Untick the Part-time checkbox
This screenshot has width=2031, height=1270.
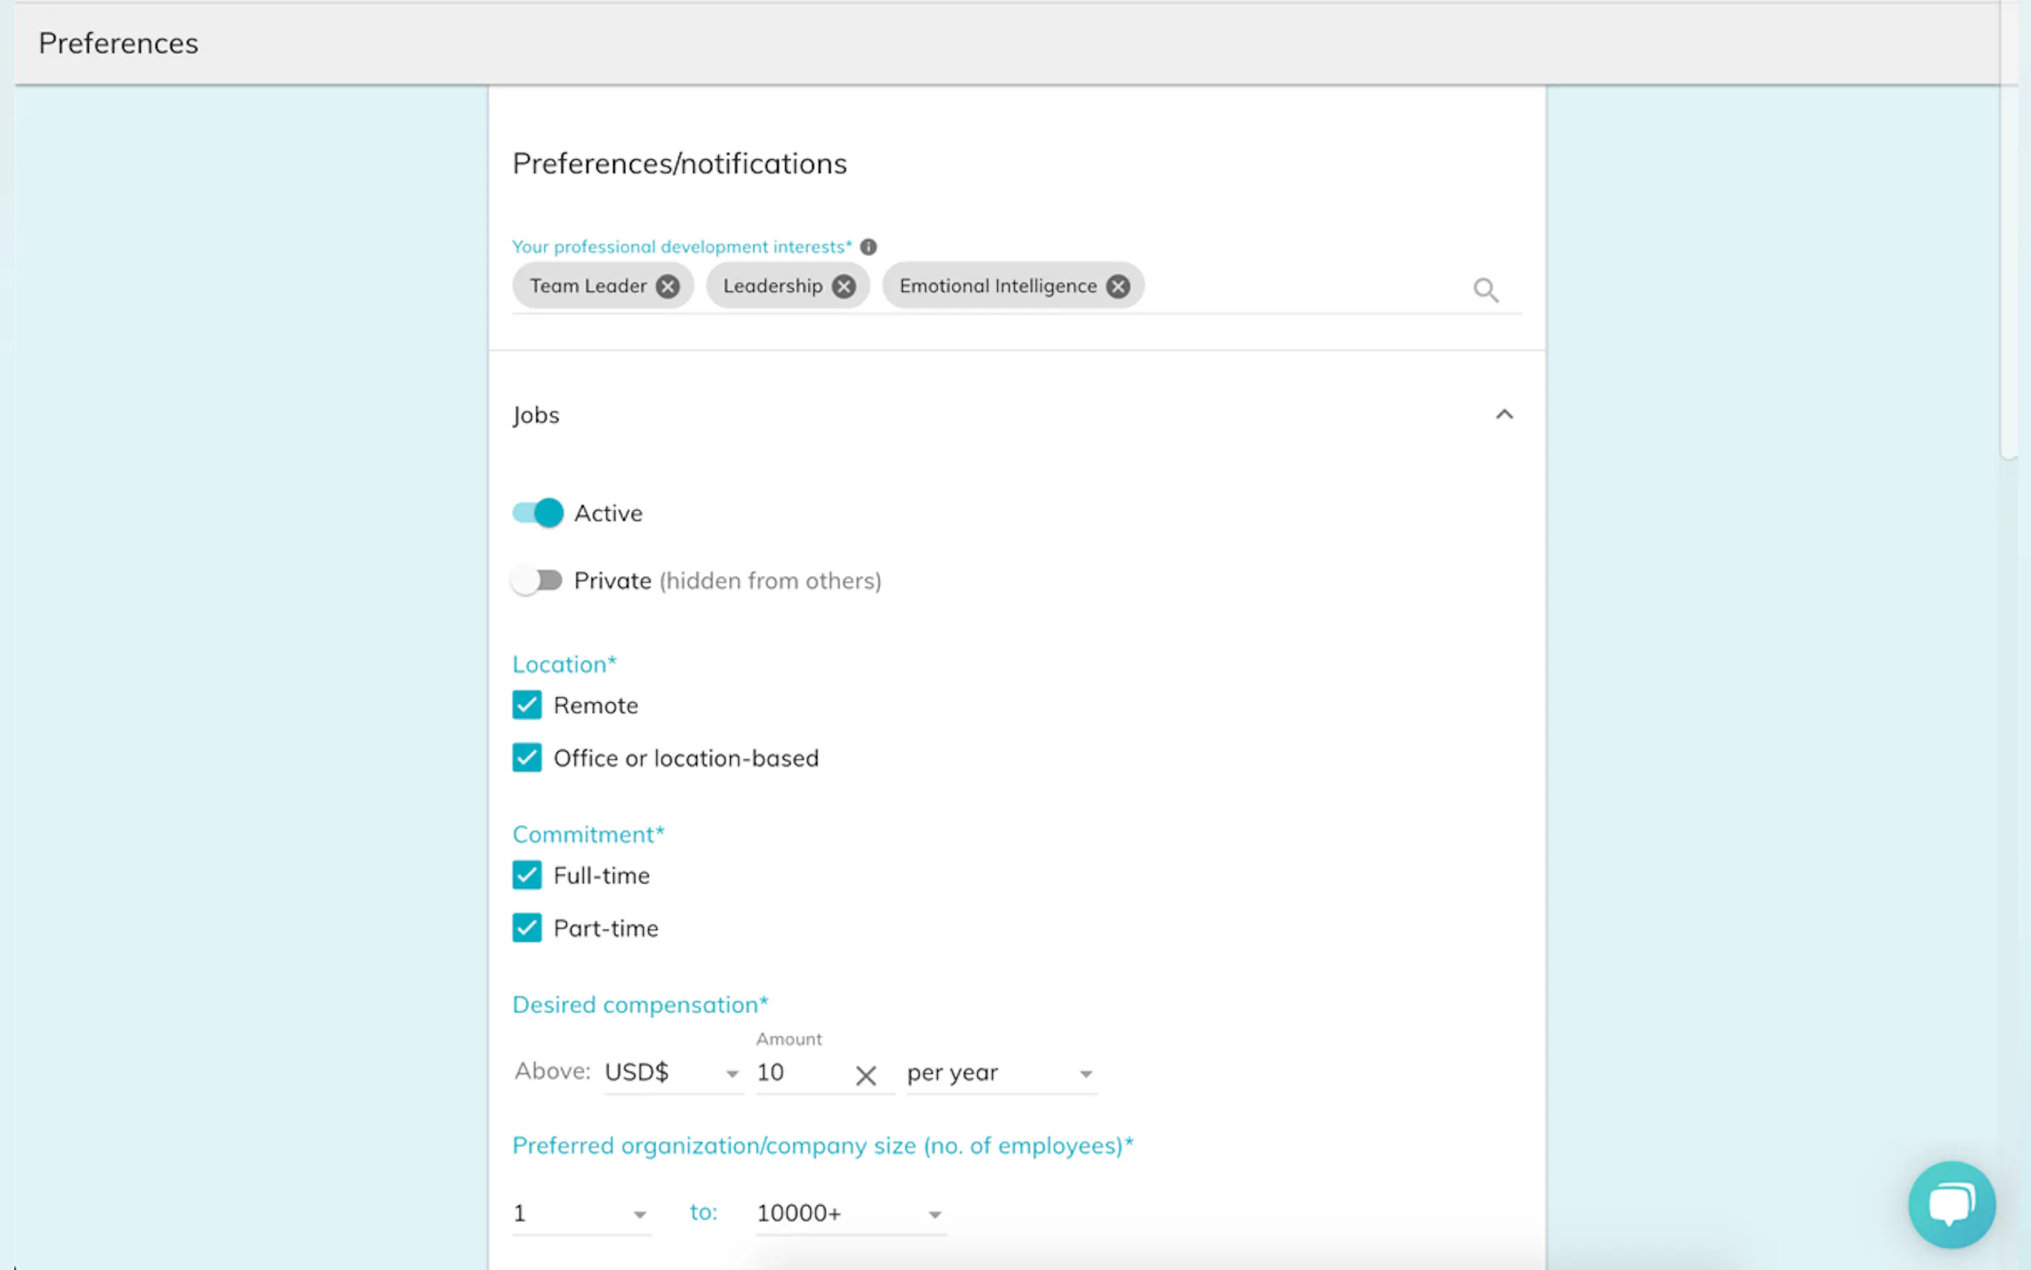(x=526, y=929)
